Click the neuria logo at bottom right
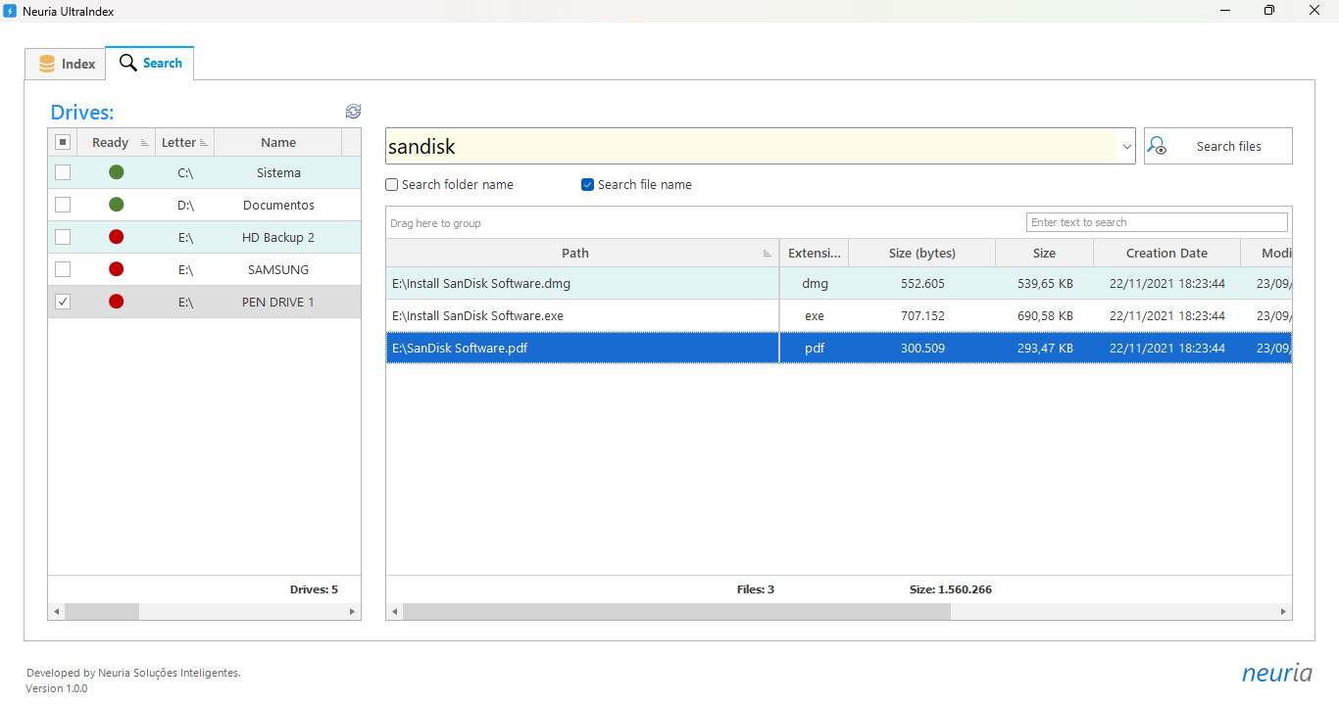1339x705 pixels. coord(1276,673)
